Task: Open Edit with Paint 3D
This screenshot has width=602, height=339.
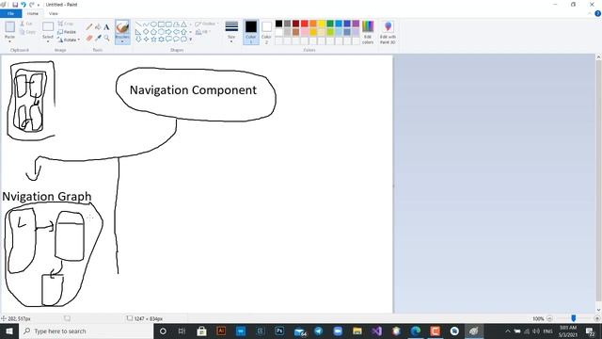Action: click(388, 32)
